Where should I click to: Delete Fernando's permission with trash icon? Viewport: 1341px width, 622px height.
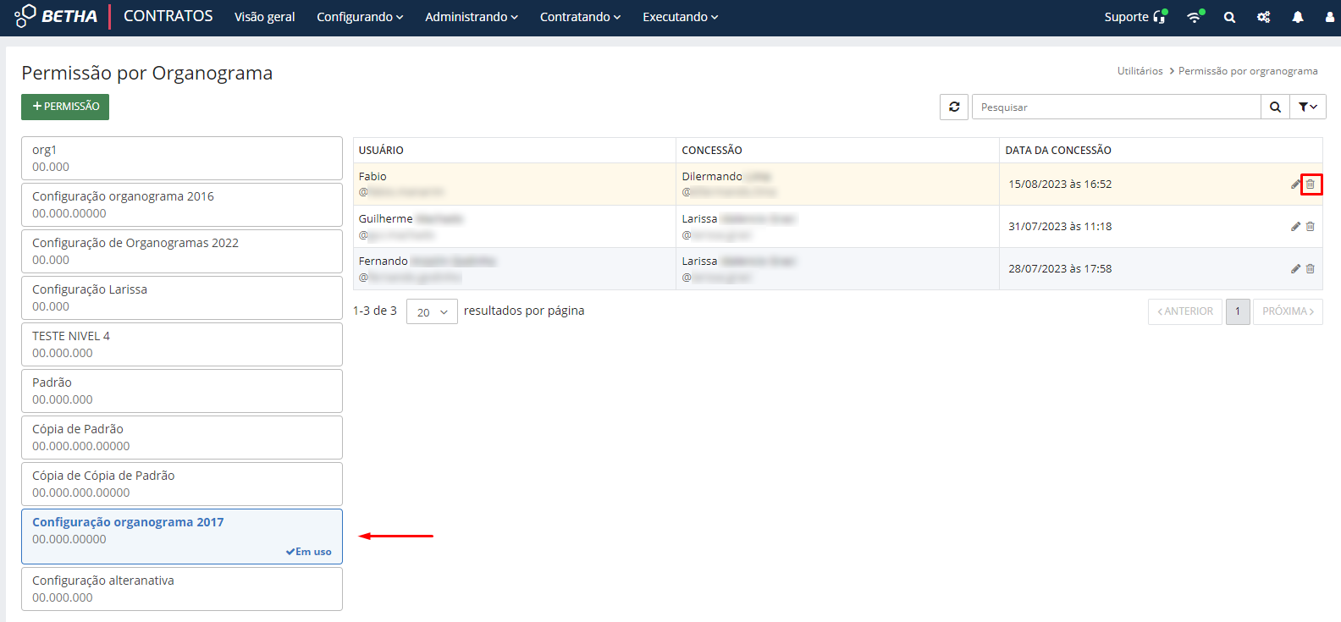click(x=1311, y=268)
